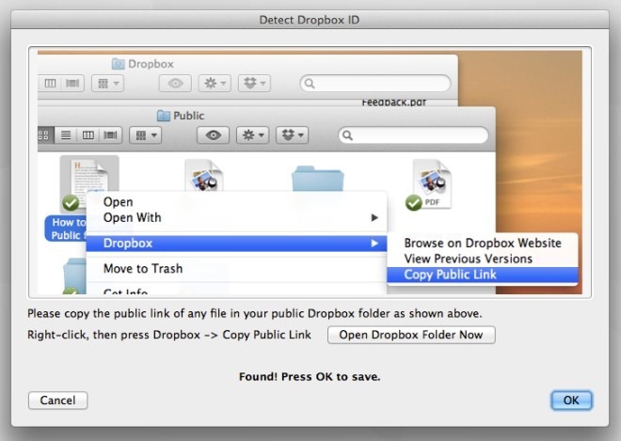Click the Found! Press OK to save message

pyautogui.click(x=310, y=376)
